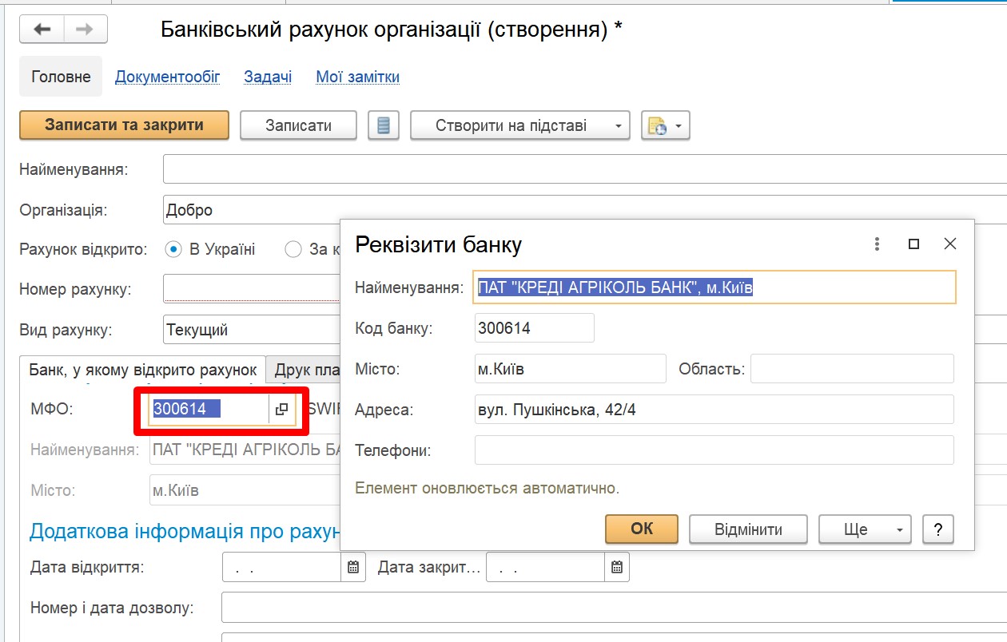This screenshot has height=642, width=1007.
Task: Click the Область input field
Action: pyautogui.click(x=852, y=369)
